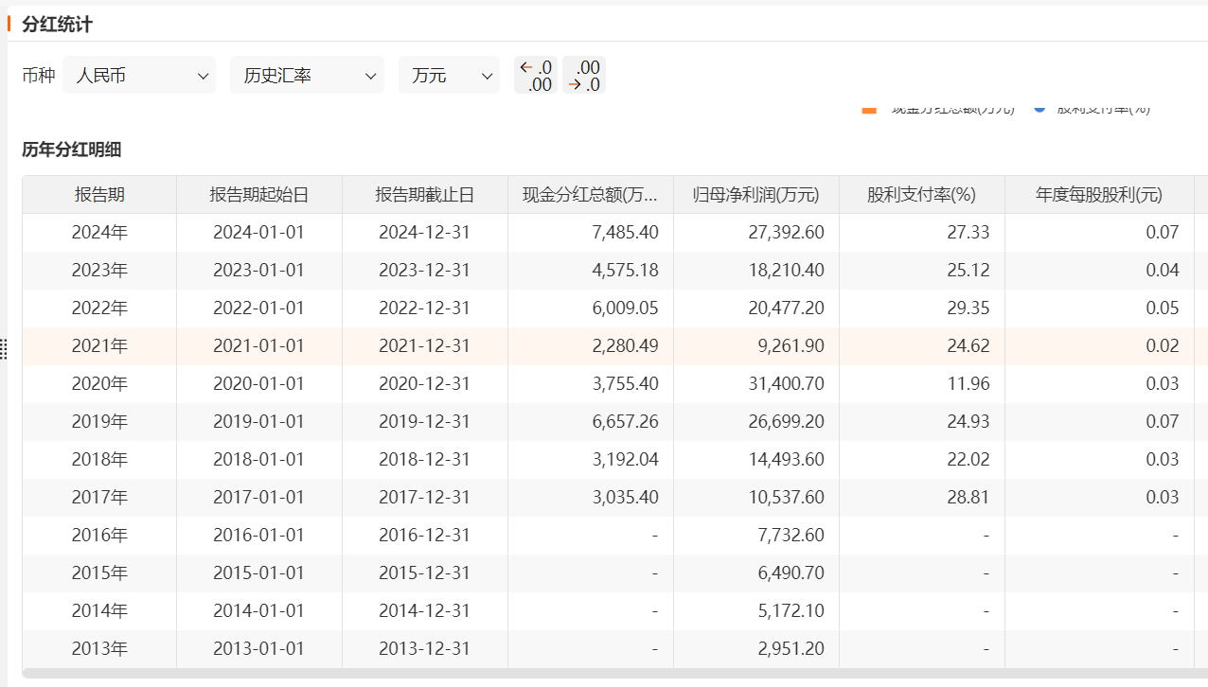Select the highlighted 2021年 row
This screenshot has width=1208, height=687.
[x=99, y=346]
